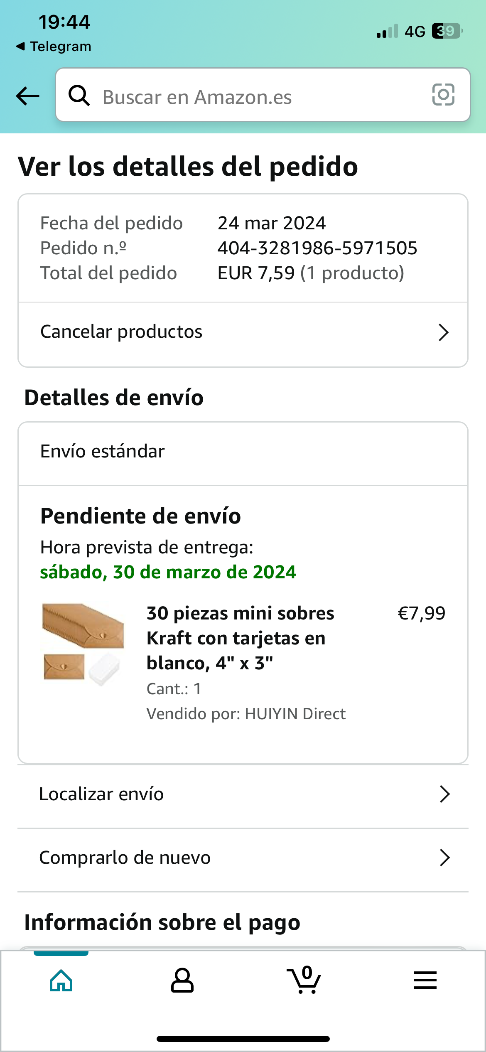Expand Localizar envío chevron
486x1052 pixels.
pos(444,794)
